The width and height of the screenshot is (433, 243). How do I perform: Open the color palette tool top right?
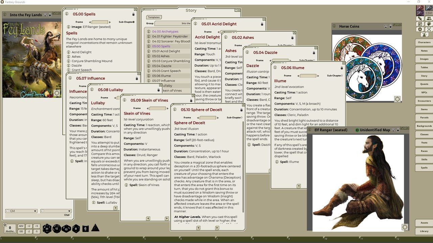click(429, 24)
